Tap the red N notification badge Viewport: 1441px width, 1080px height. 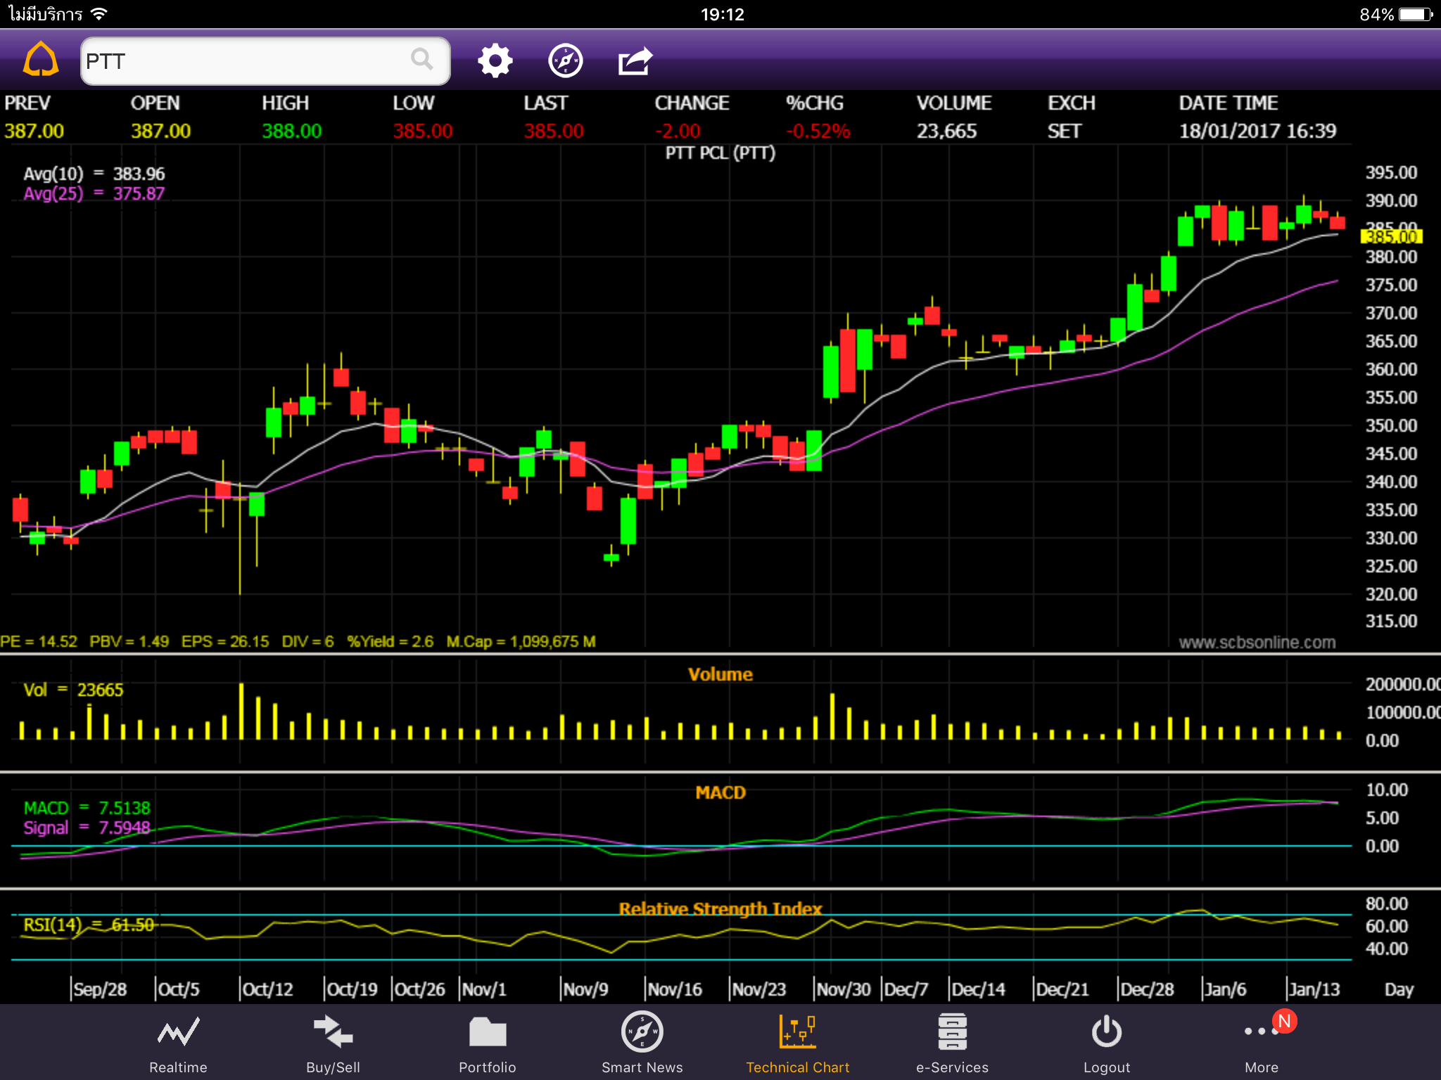(1284, 1021)
